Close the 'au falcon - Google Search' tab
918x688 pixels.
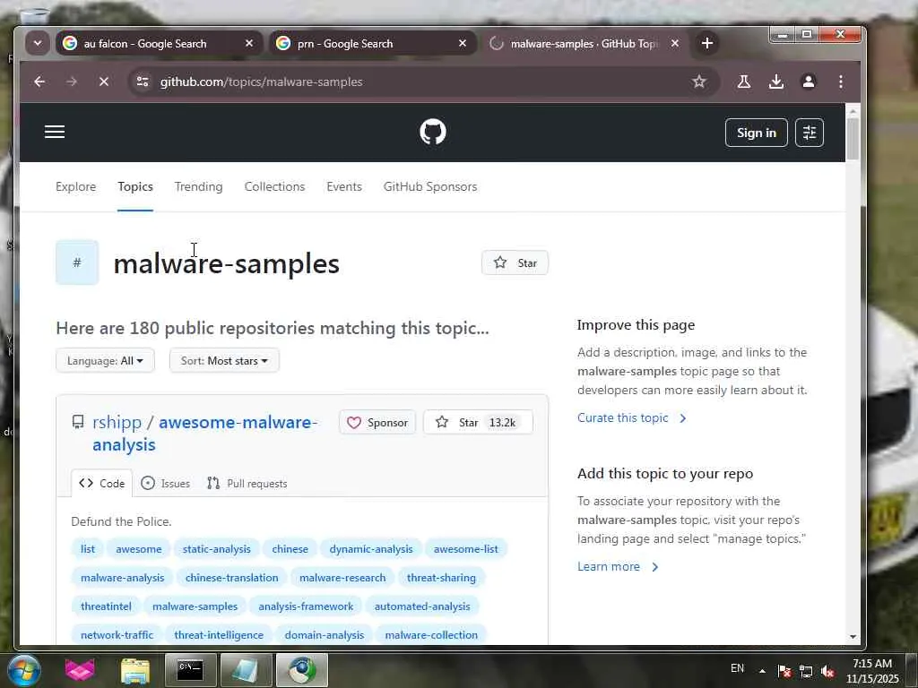pos(249,43)
